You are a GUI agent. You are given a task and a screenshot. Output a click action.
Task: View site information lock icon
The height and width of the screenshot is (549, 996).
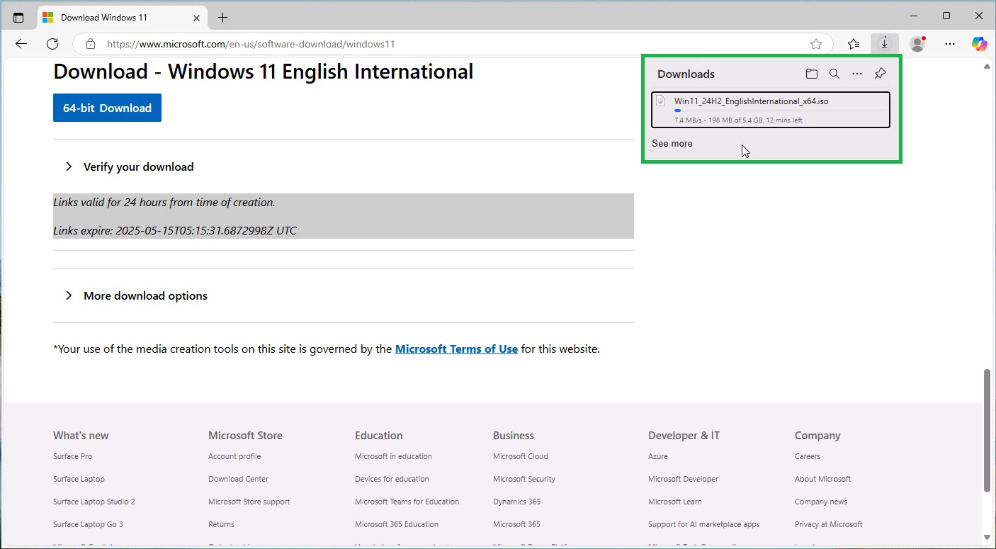91,44
